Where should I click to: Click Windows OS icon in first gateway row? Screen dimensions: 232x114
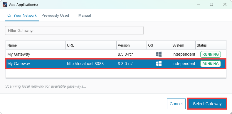tap(159, 54)
